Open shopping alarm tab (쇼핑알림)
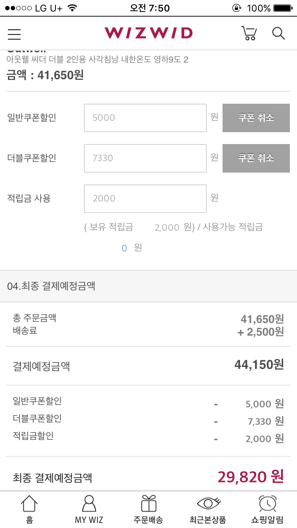This screenshot has width=297, height=528. coord(267,509)
